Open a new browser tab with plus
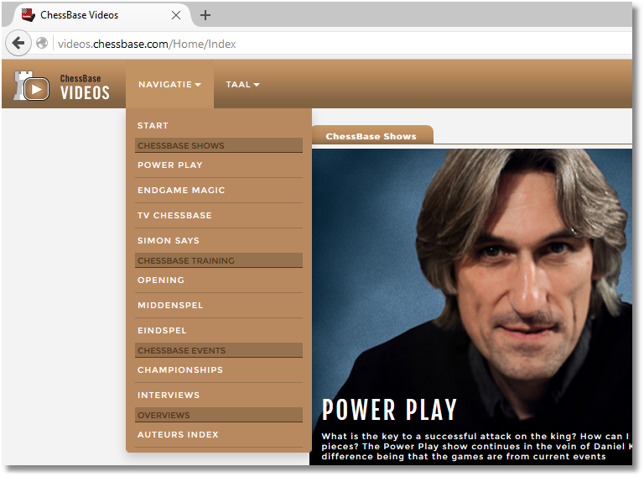The image size is (644, 477). [205, 15]
